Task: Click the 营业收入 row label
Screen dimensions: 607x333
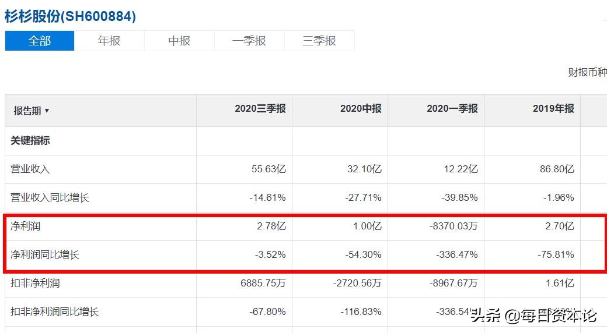Action: click(30, 169)
